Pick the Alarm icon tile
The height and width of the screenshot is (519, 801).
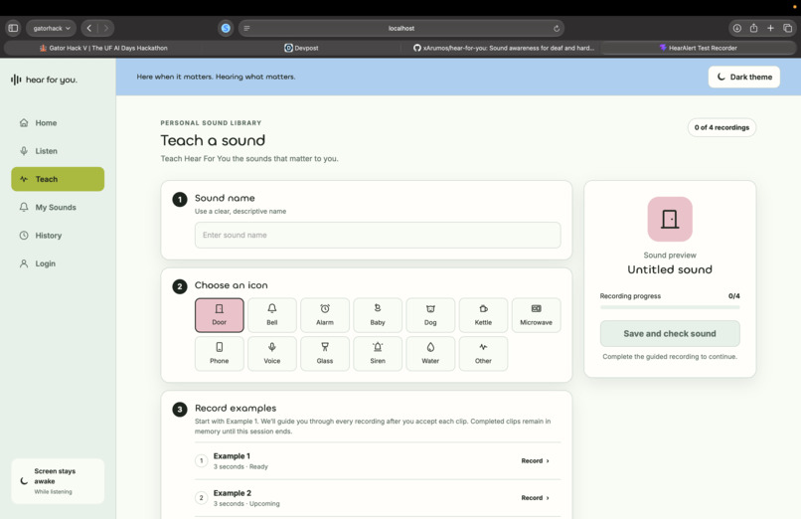(x=325, y=315)
